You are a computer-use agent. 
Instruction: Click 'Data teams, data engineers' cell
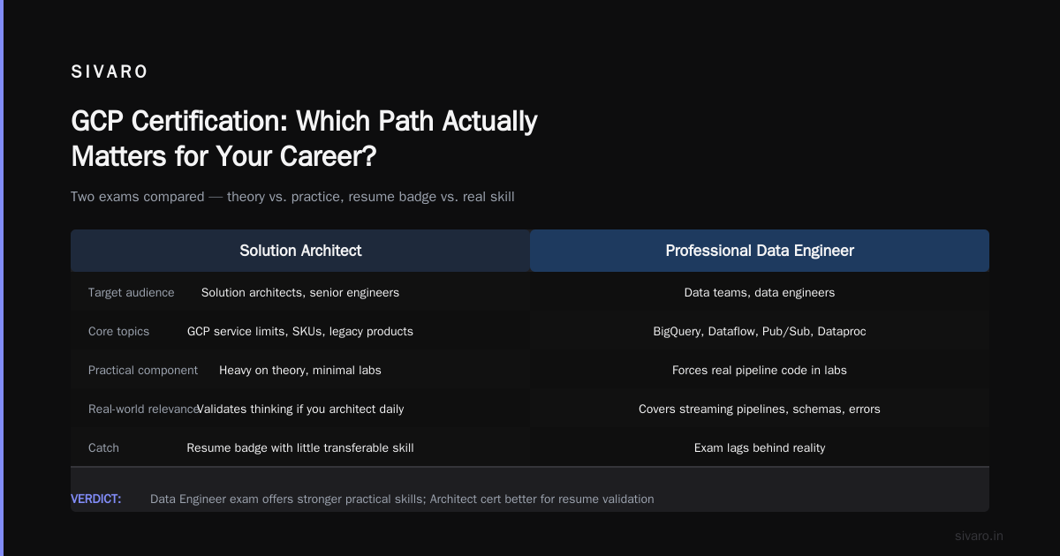click(x=760, y=292)
